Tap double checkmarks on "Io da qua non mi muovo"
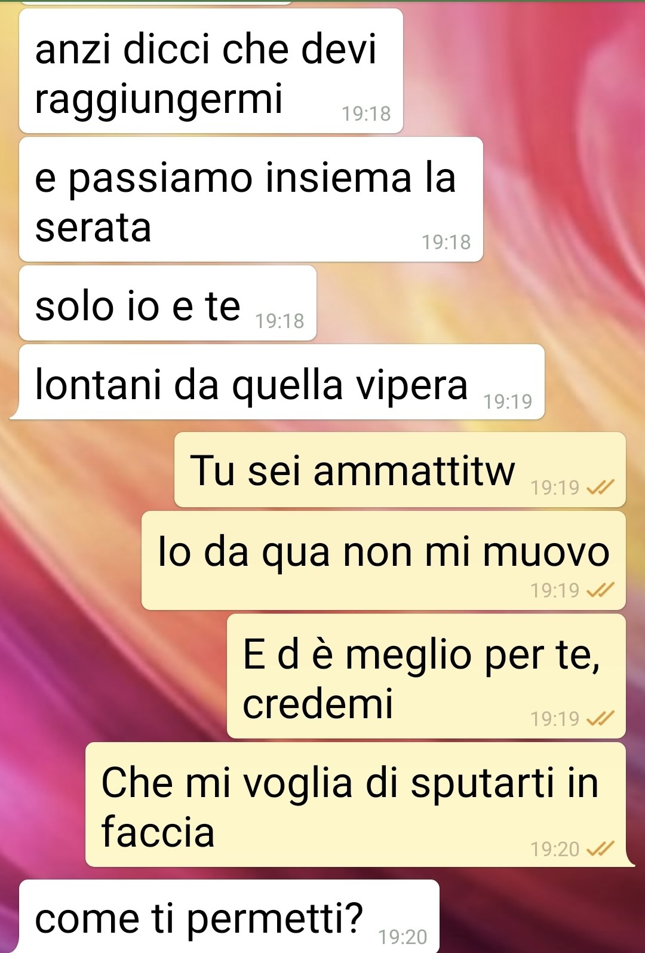The image size is (645, 953). [x=600, y=590]
